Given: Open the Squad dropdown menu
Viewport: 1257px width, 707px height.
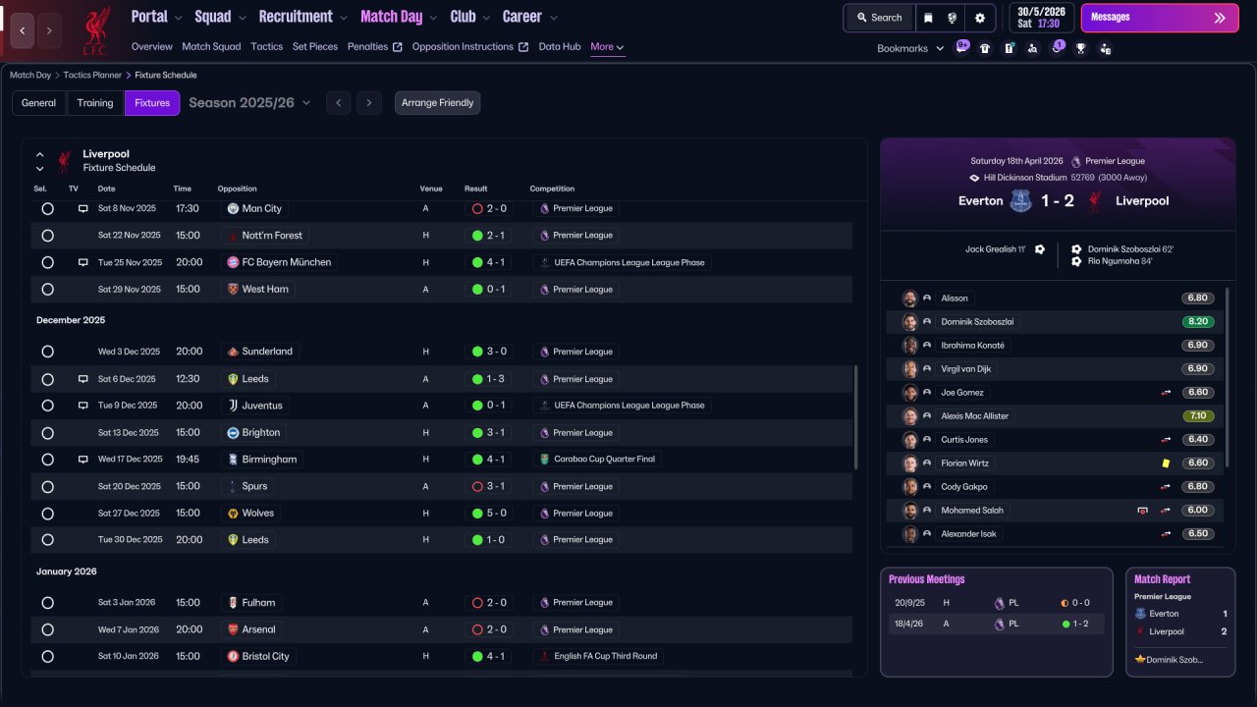Looking at the screenshot, I should pyautogui.click(x=221, y=17).
